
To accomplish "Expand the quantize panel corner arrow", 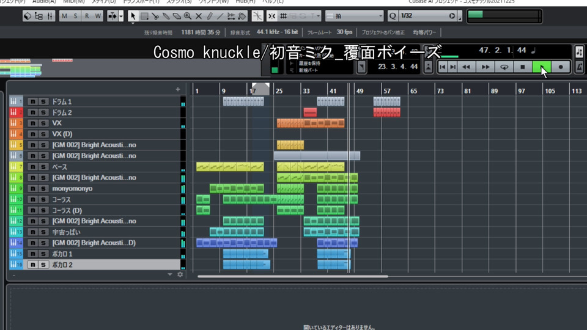I will 460,16.
